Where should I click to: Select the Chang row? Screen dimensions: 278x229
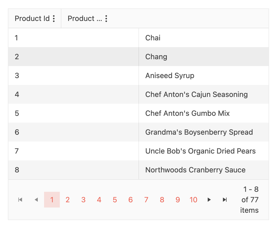click(156, 57)
